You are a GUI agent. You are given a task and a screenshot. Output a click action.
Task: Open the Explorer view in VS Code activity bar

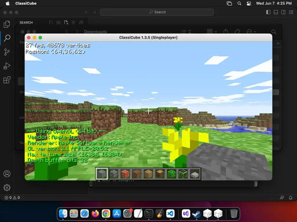click(7, 24)
